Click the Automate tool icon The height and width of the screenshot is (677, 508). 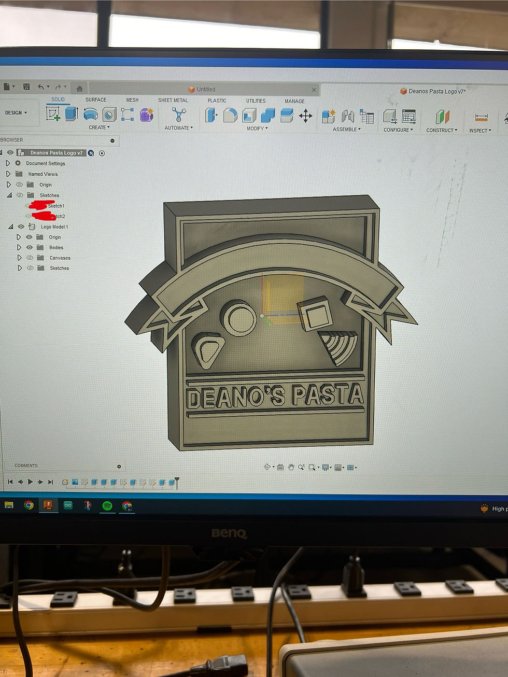point(179,115)
